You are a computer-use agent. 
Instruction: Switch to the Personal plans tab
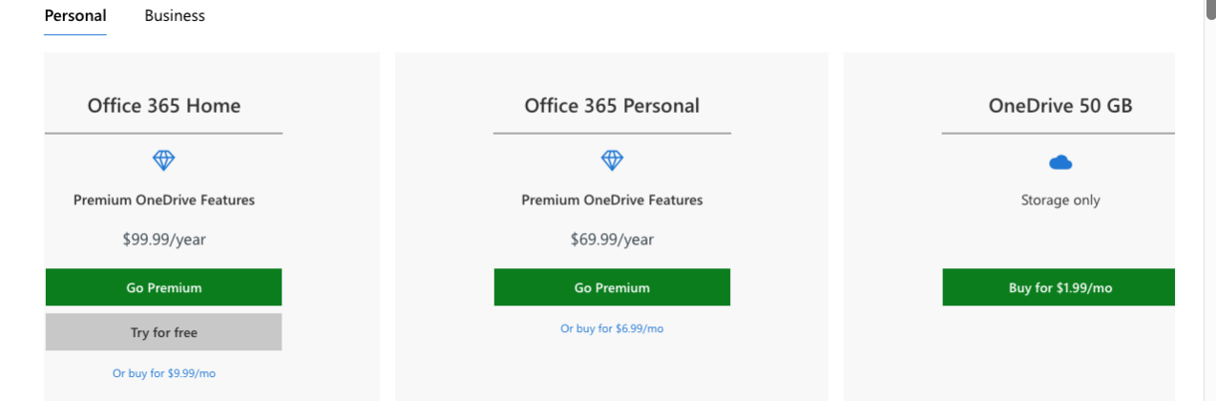(x=75, y=16)
